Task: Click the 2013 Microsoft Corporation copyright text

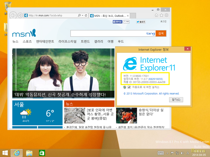Action: point(151,94)
